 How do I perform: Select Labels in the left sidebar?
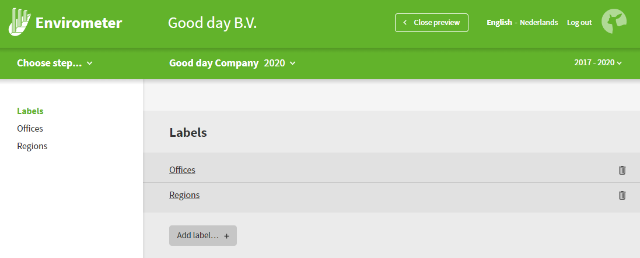[x=30, y=111]
